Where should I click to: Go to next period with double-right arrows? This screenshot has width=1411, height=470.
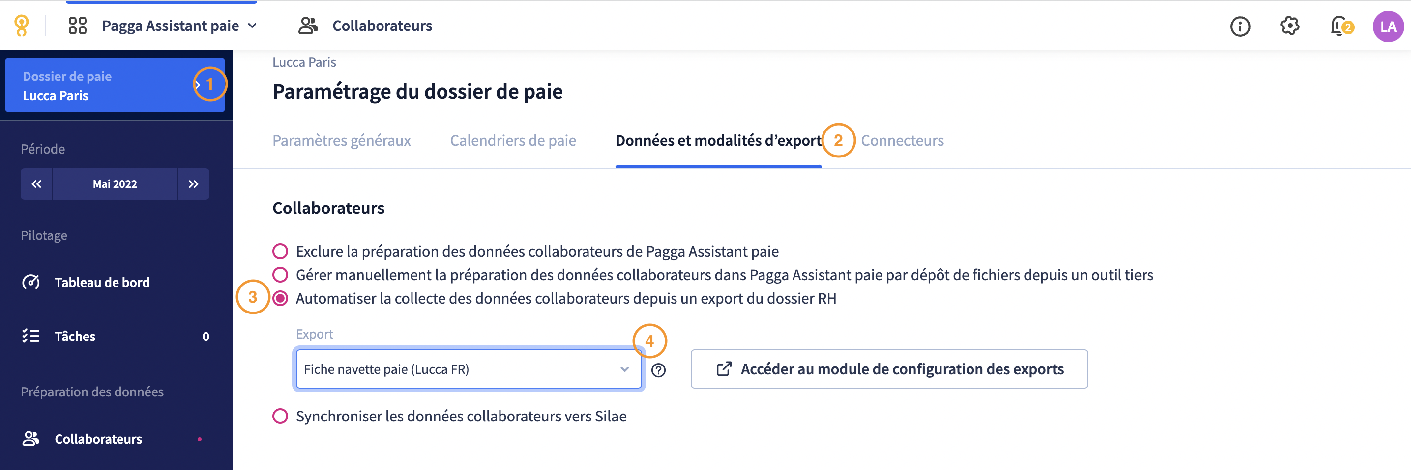click(x=193, y=184)
